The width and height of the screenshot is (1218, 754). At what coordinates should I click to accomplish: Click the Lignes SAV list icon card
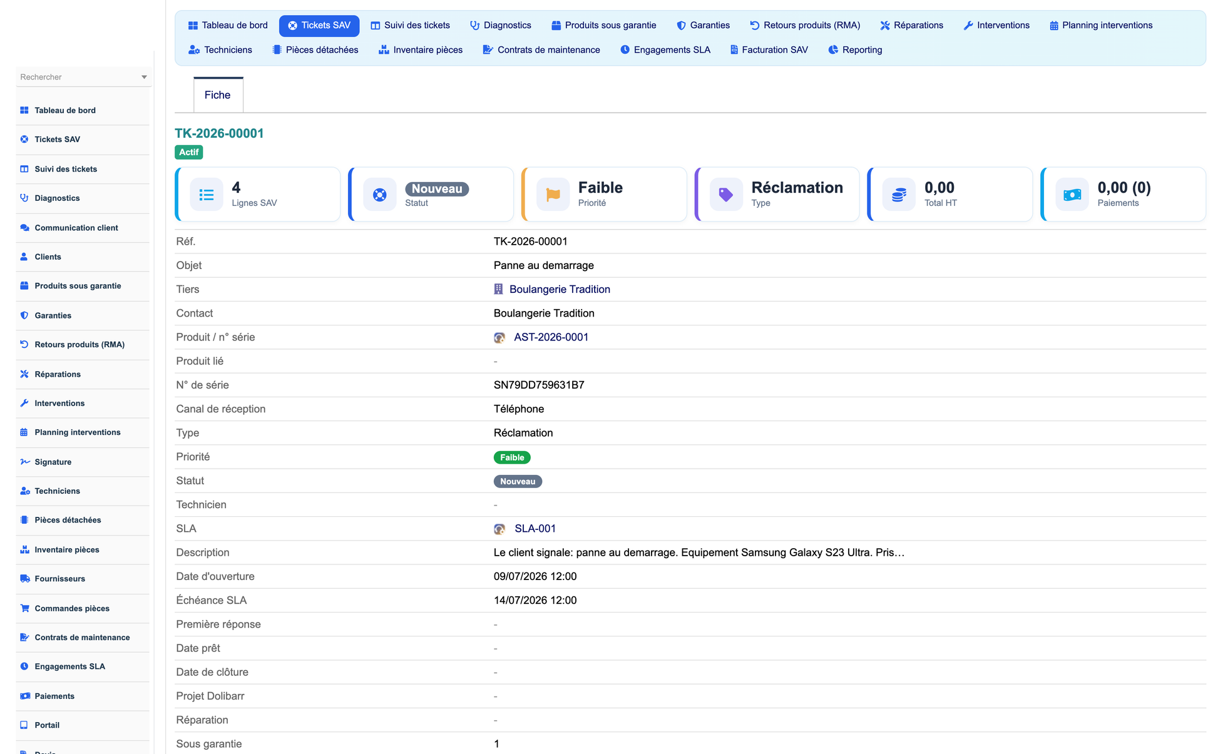[x=207, y=195]
